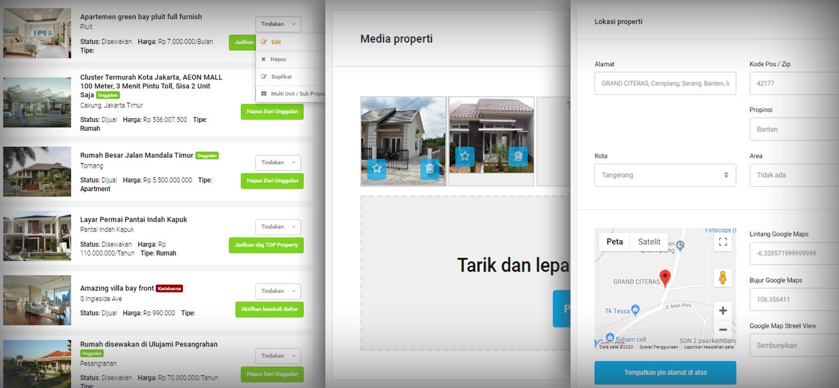The image size is (839, 388).
Task: Click the Street View pegman icon on the map
Action: pos(723,277)
